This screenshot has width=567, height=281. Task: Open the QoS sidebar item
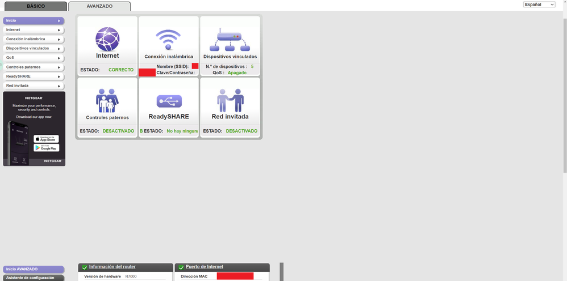pyautogui.click(x=34, y=58)
